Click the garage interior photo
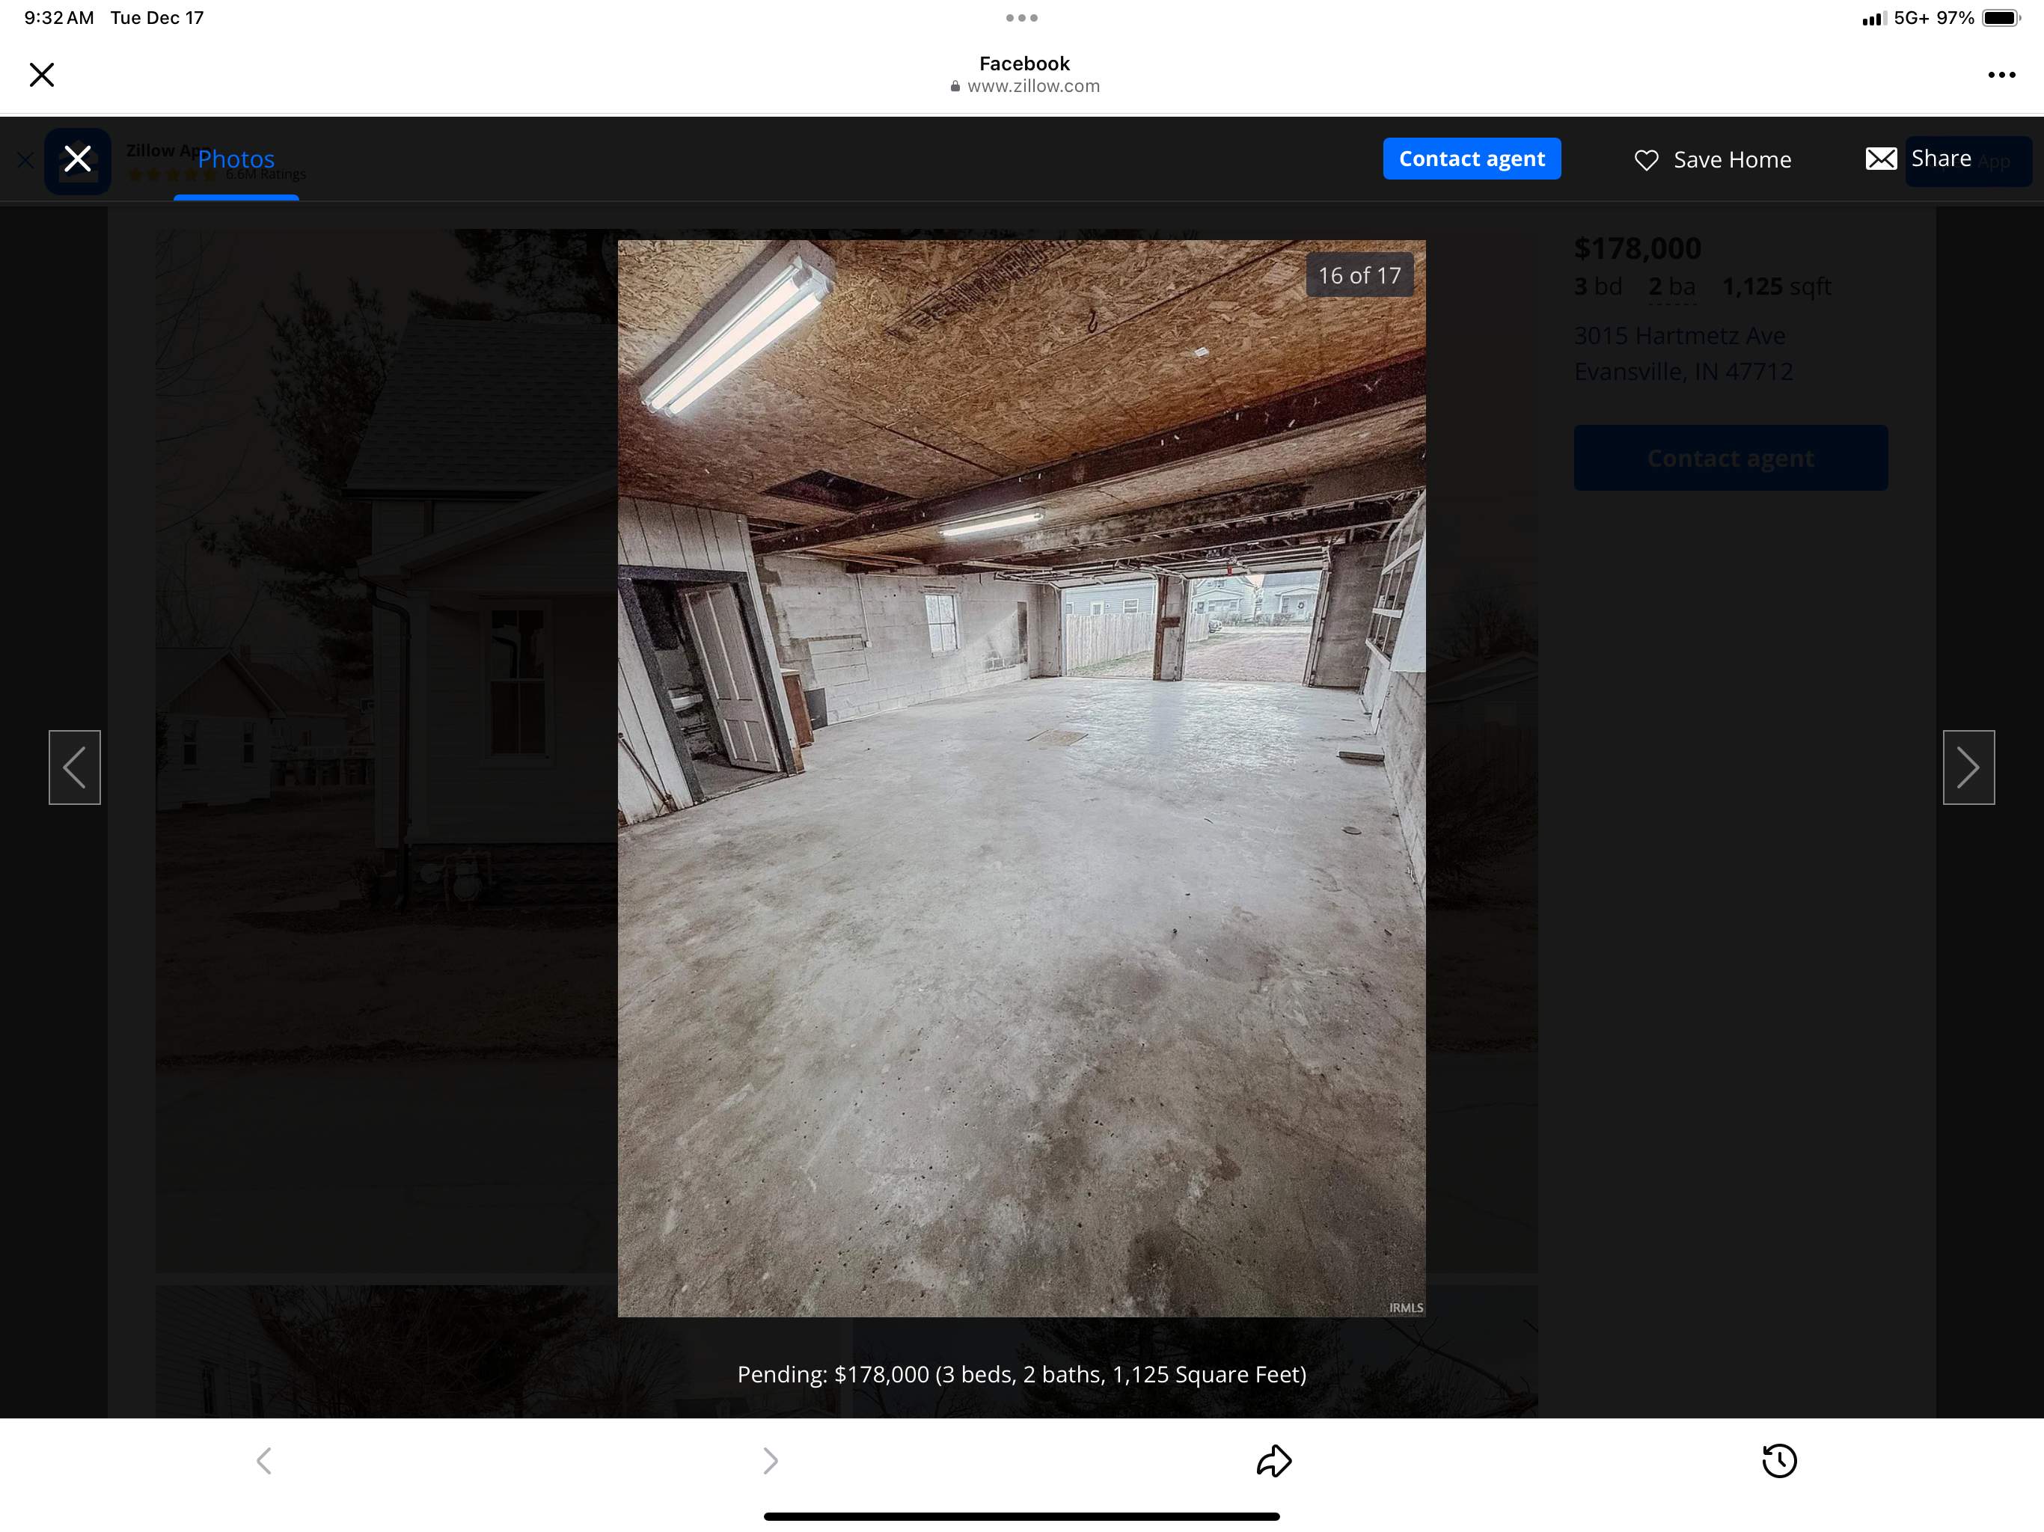Image resolution: width=2044 pixels, height=1532 pixels. tap(1021, 778)
